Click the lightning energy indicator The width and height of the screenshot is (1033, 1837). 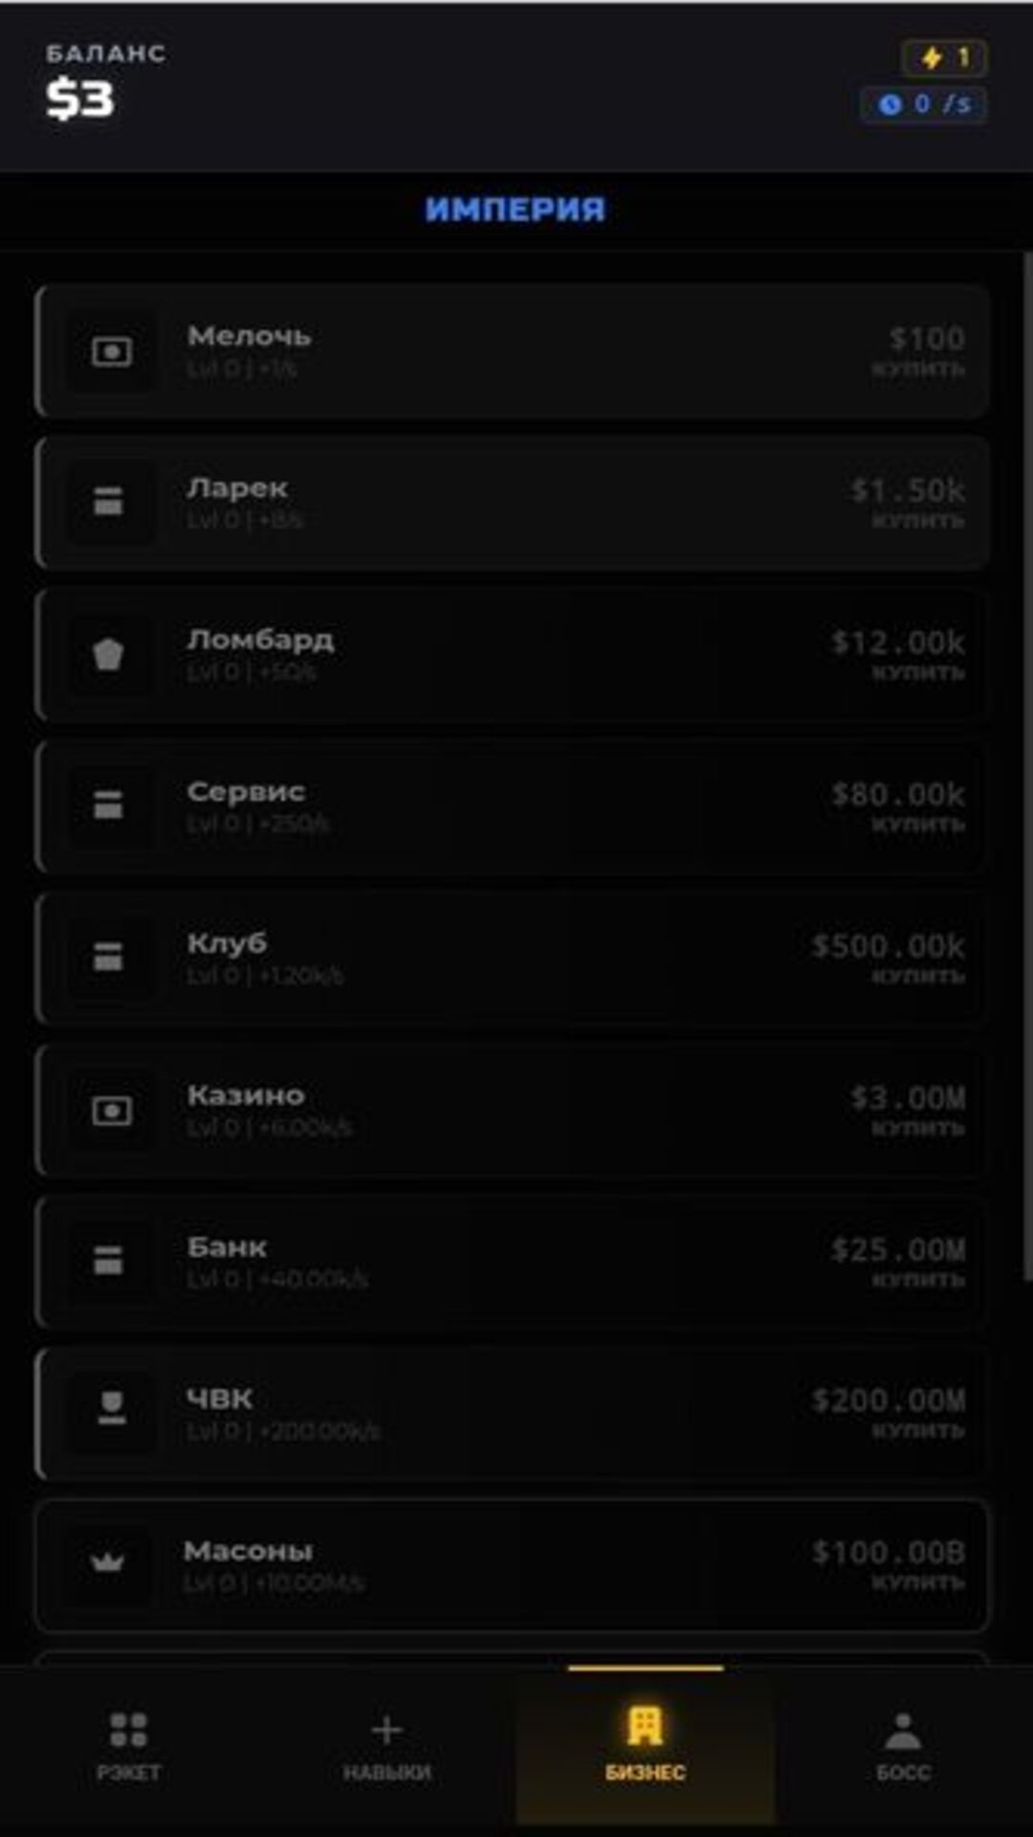click(x=944, y=57)
